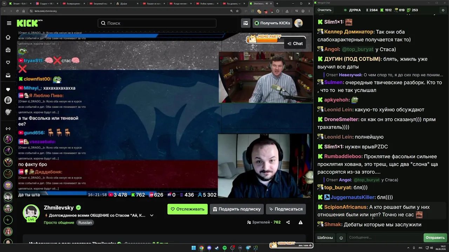
Task: Click the store icon next to search
Action: [246, 23]
